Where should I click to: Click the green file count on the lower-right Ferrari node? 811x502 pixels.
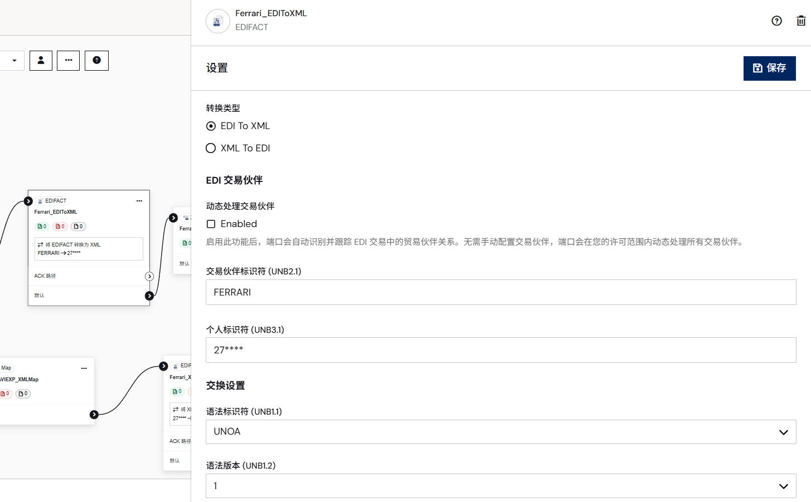click(x=177, y=392)
